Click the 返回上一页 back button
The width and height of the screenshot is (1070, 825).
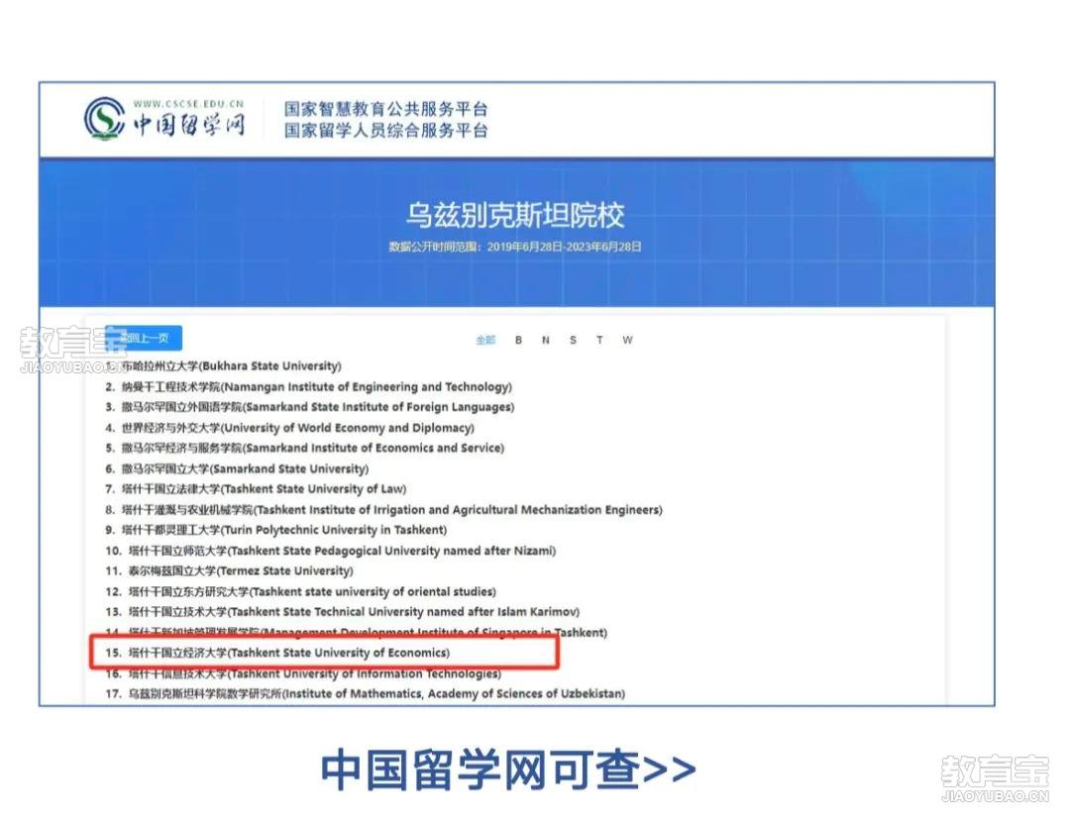(144, 338)
